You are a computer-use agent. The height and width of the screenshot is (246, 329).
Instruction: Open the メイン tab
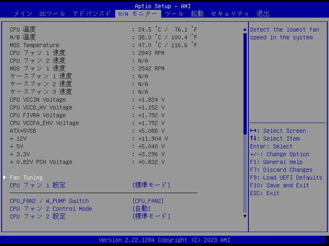pyautogui.click(x=23, y=14)
